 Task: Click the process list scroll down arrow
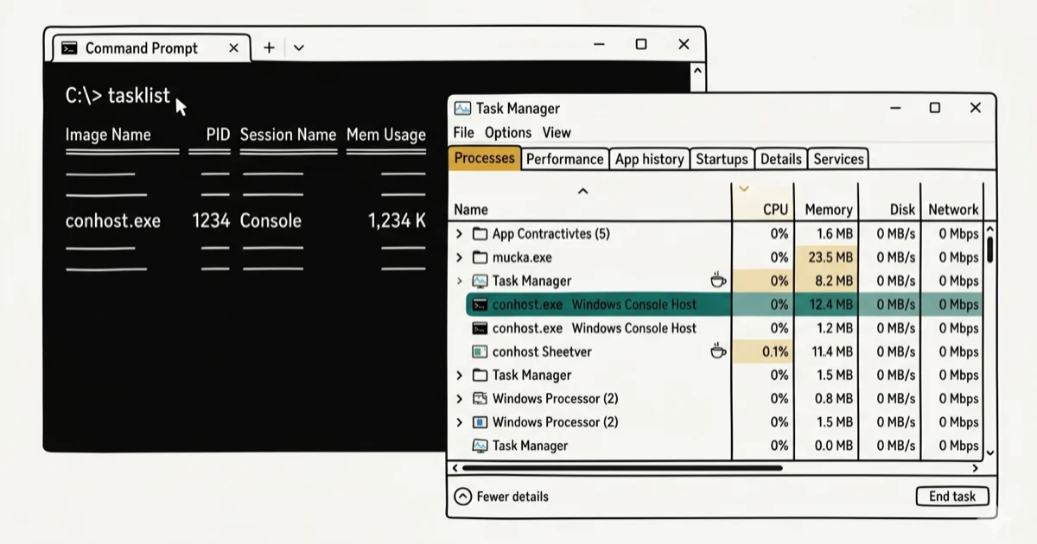coord(989,452)
